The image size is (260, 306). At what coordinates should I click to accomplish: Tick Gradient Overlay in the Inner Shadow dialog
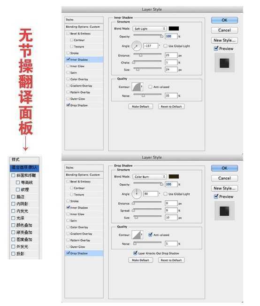click(68, 86)
